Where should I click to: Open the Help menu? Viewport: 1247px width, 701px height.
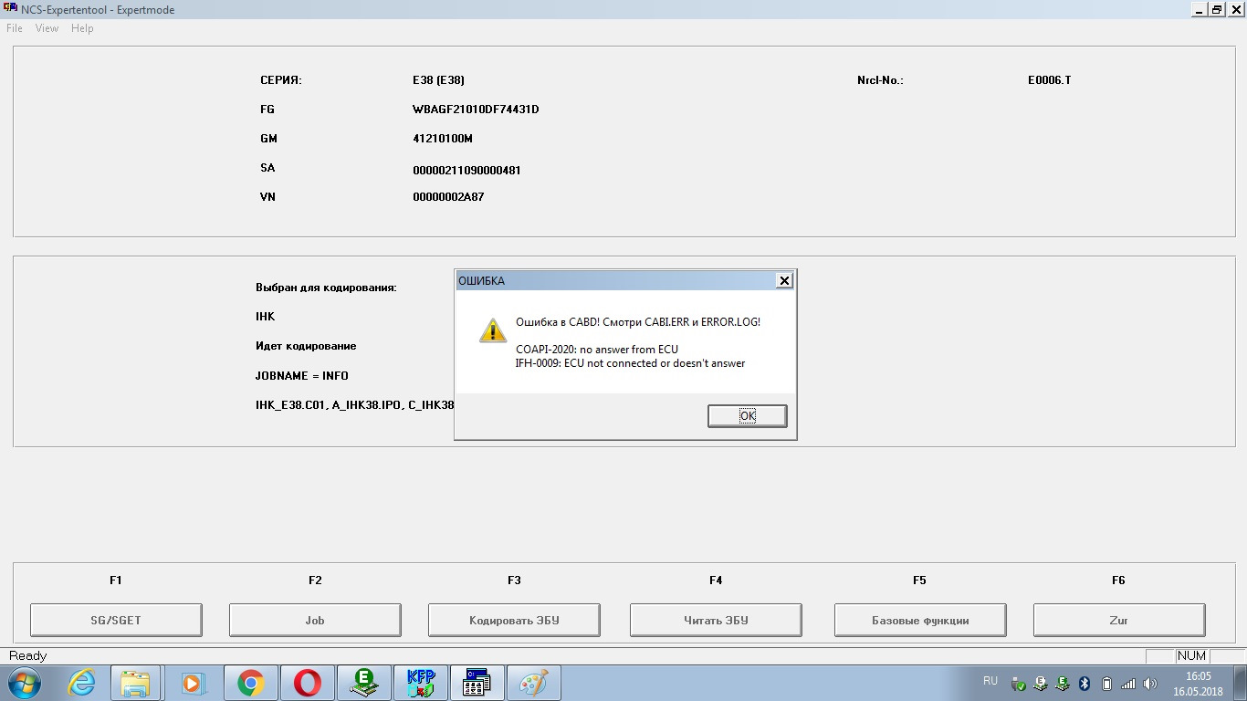click(x=82, y=28)
